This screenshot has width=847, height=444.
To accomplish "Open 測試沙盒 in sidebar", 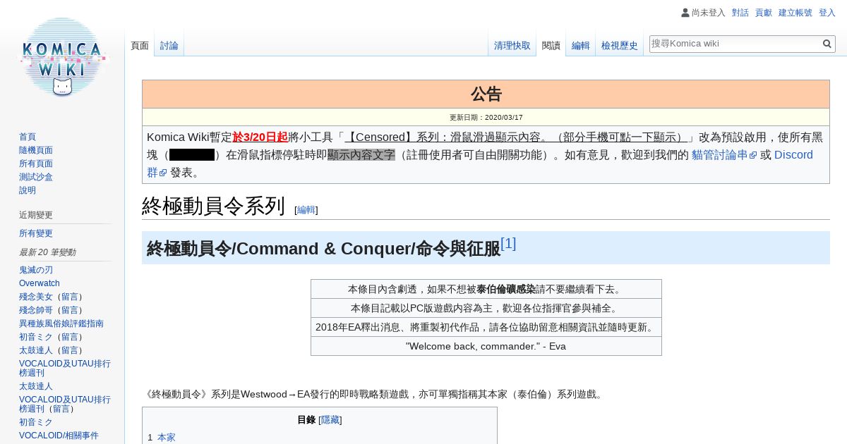I will [36, 177].
